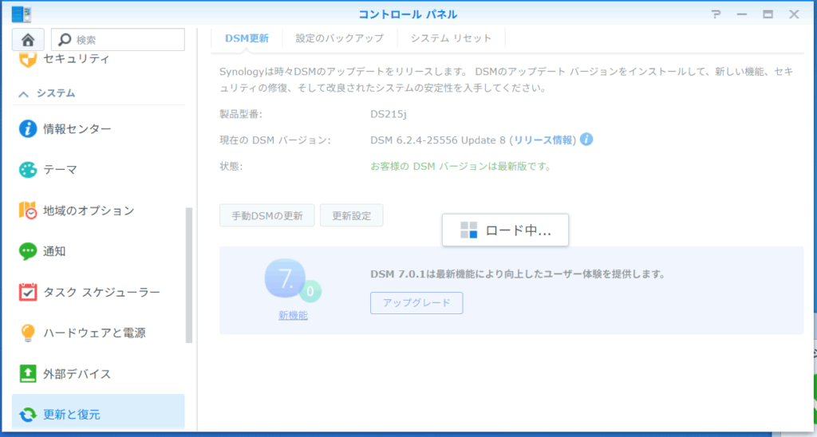Open Info Center (情報センター) icon
This screenshot has width=817, height=437.
pyautogui.click(x=28, y=129)
